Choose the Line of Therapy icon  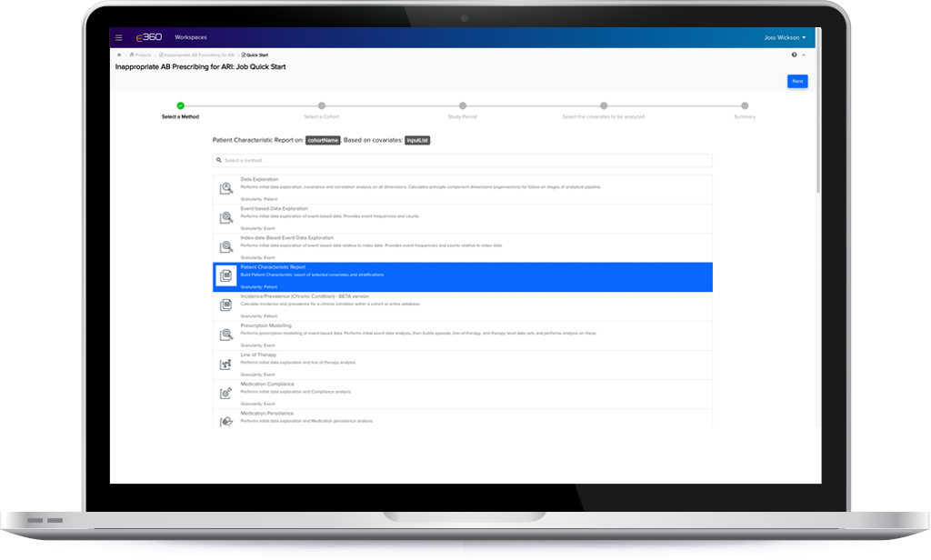tap(225, 365)
